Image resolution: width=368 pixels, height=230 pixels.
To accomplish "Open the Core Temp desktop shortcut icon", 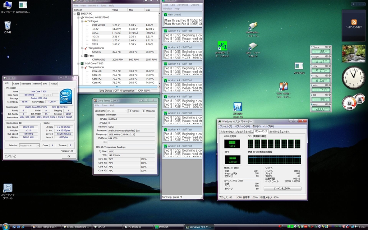I will click(x=284, y=87).
